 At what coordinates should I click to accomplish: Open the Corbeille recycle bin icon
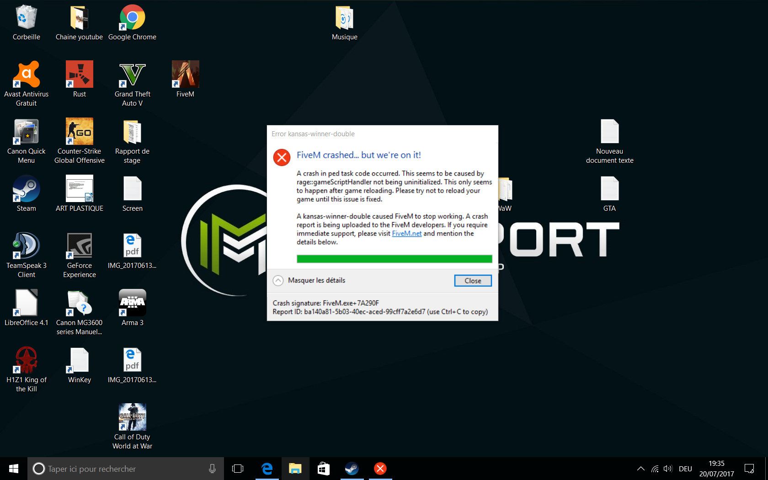(26, 23)
